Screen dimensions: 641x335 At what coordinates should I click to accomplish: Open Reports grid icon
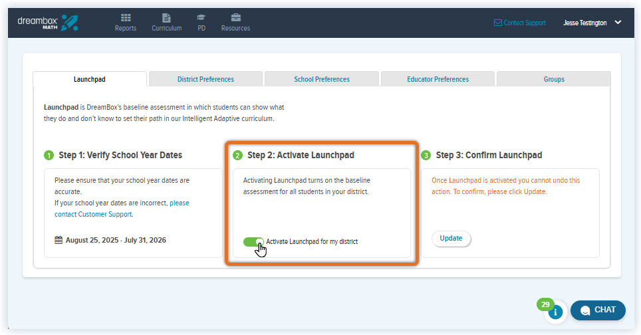(x=126, y=17)
